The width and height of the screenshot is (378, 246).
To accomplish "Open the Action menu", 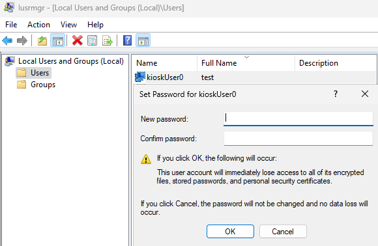I will [38, 25].
